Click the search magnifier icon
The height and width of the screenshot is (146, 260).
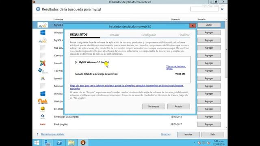click(222, 9)
